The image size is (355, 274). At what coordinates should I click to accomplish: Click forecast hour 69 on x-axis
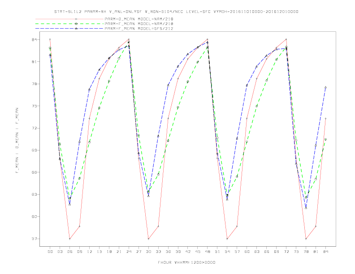(277, 252)
